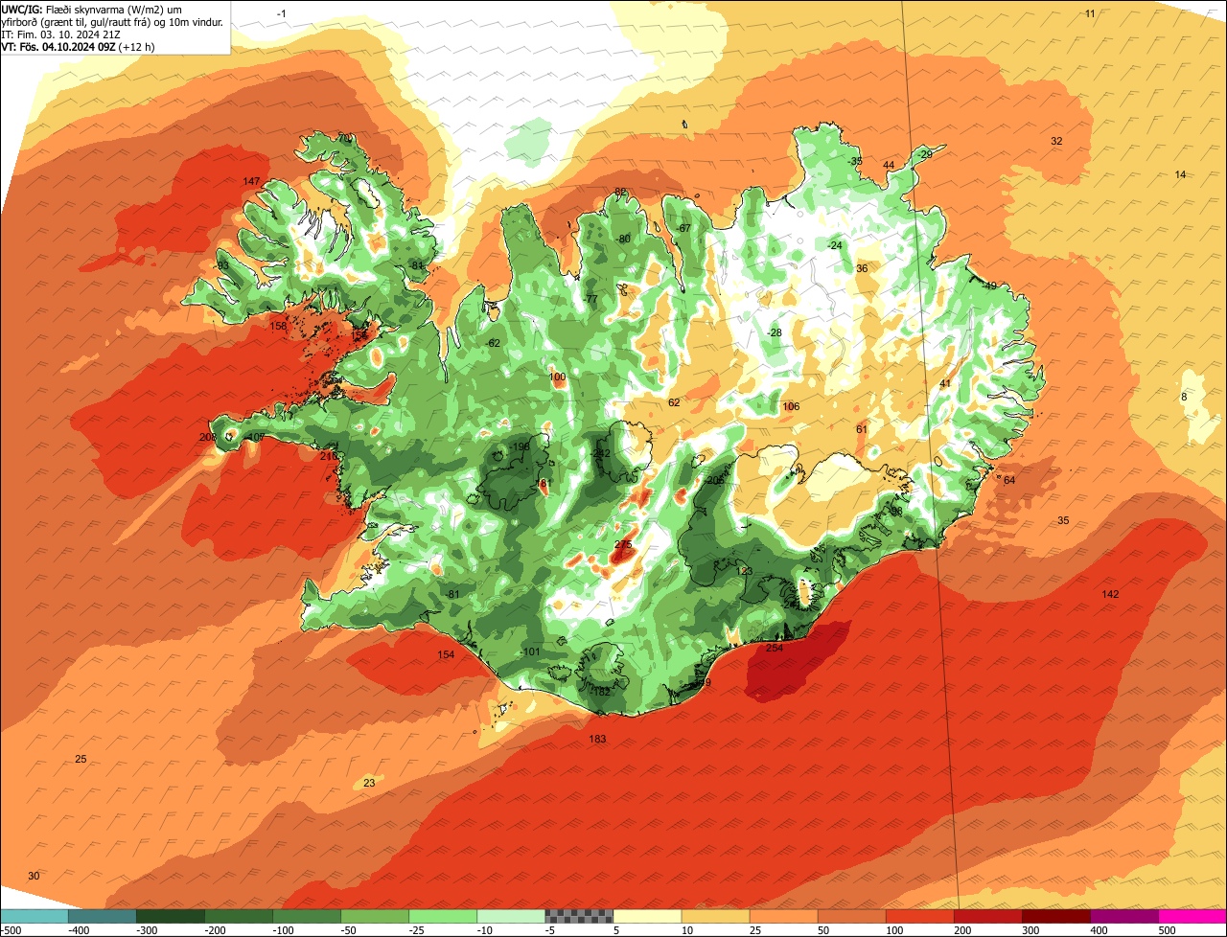
Task: Select the darkest green -300 to -200 swatch
Action: pos(171,916)
